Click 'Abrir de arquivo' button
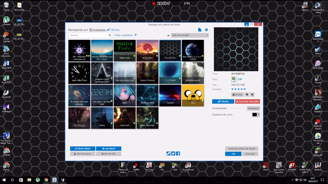 tap(83, 154)
